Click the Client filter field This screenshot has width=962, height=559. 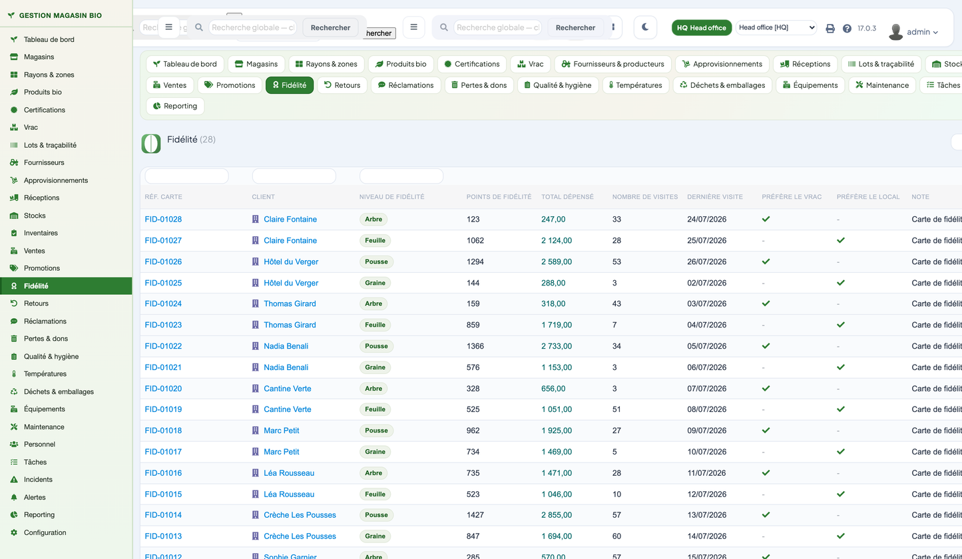(x=294, y=176)
